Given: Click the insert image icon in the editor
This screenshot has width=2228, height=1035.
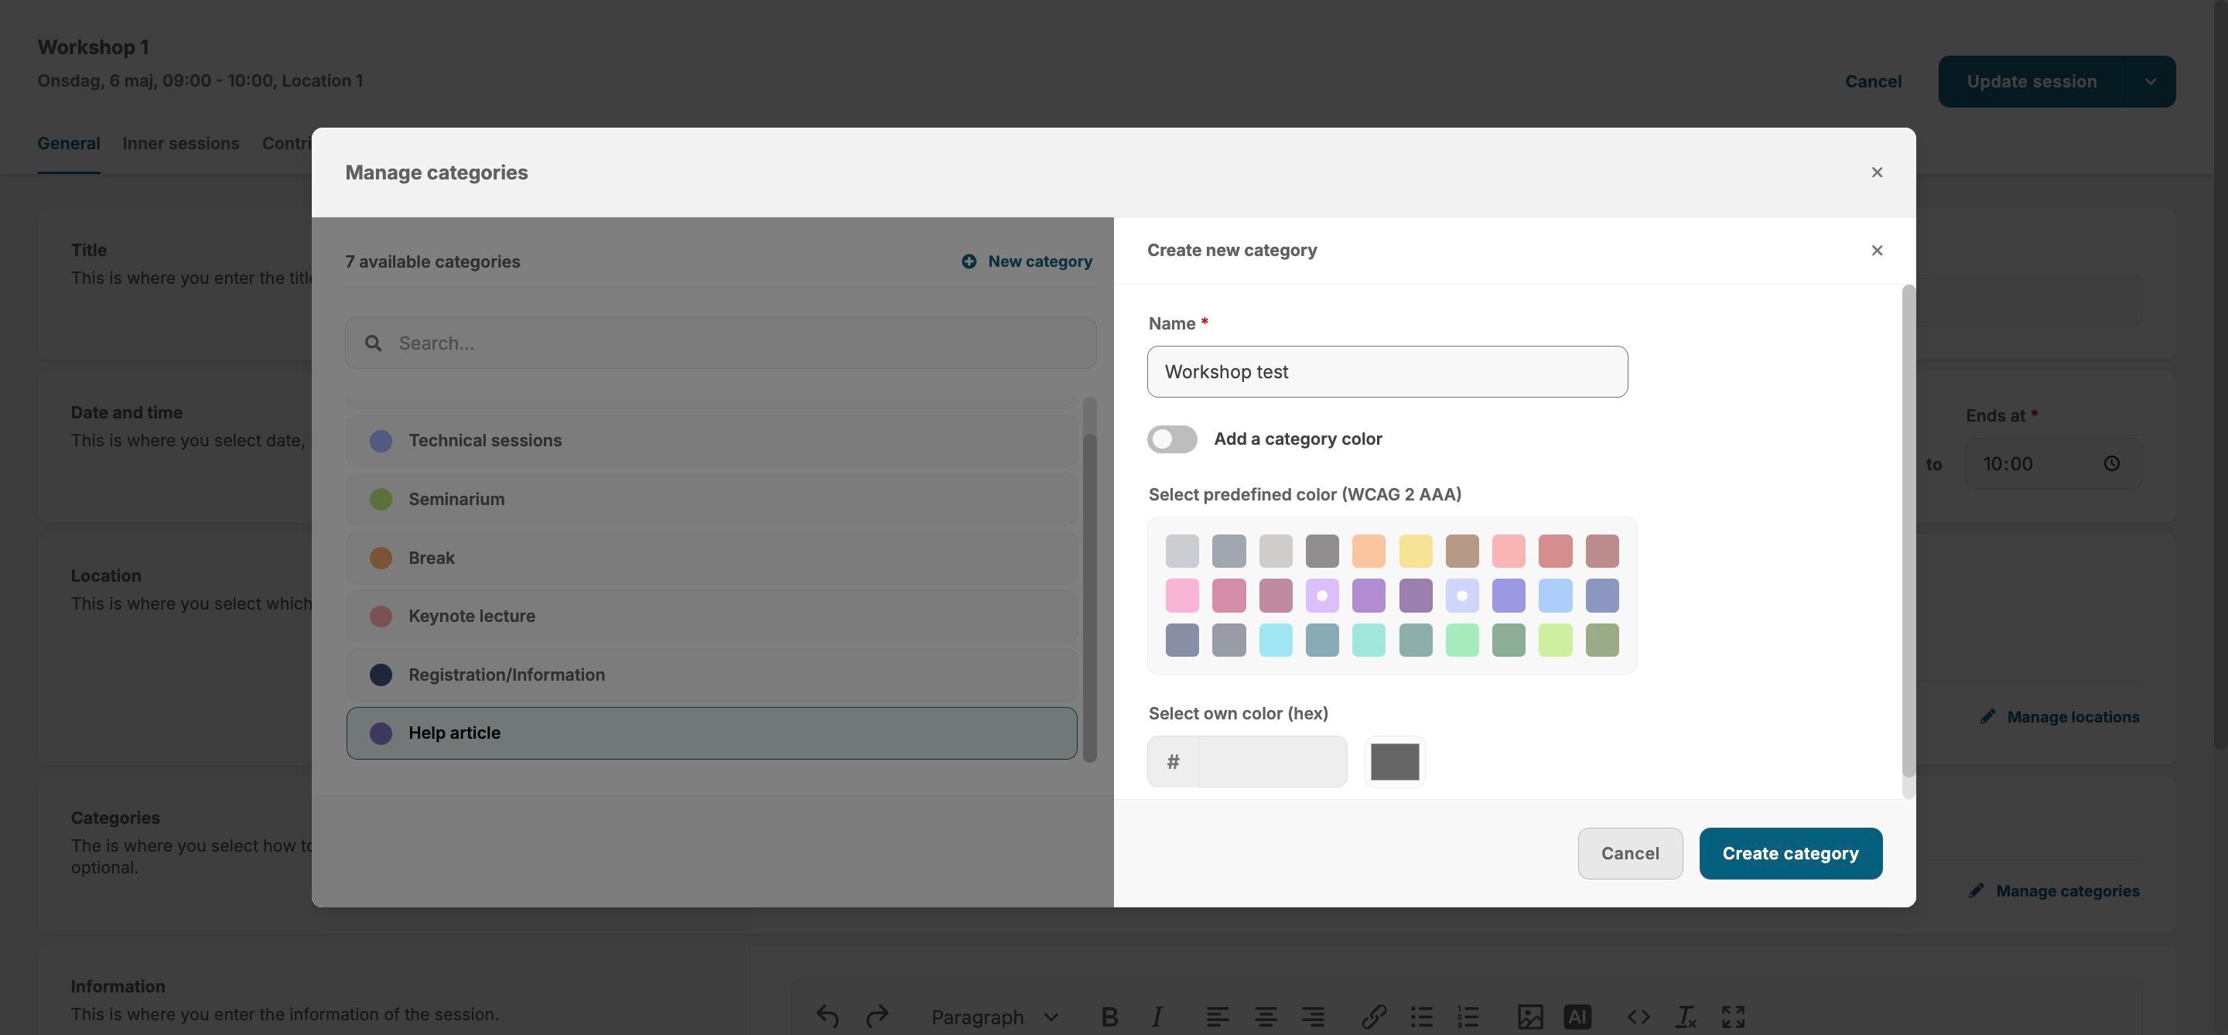Looking at the screenshot, I should pyautogui.click(x=1529, y=1017).
